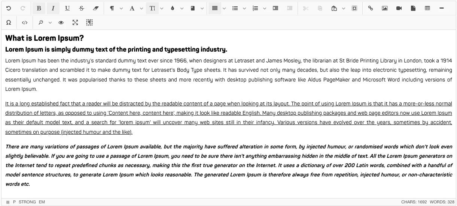Screen dimensions: 457x206
Task: Click the text alignment icon
Action: (x=215, y=8)
